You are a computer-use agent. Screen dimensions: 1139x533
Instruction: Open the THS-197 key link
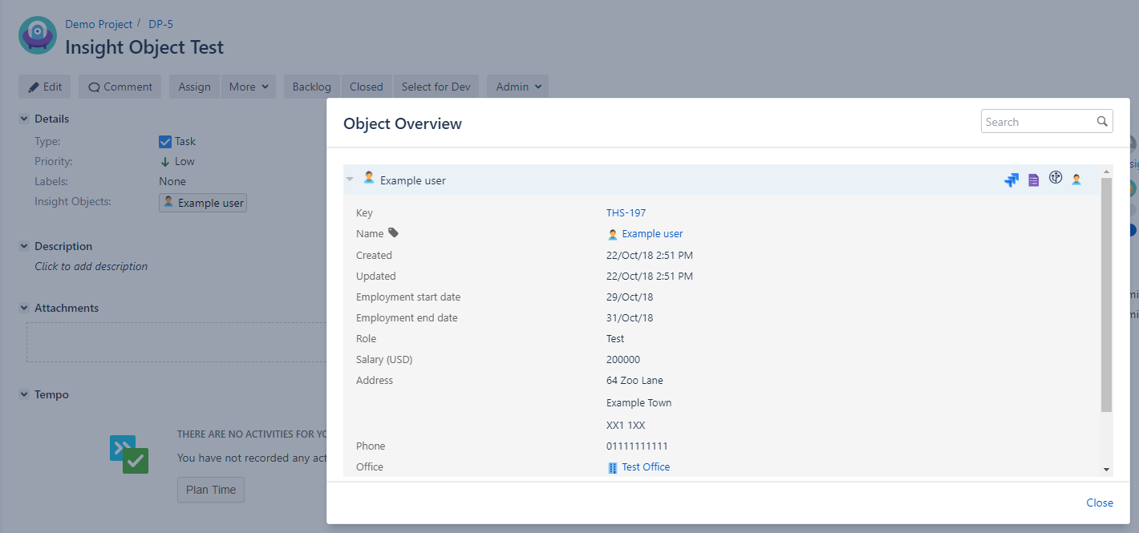point(626,212)
